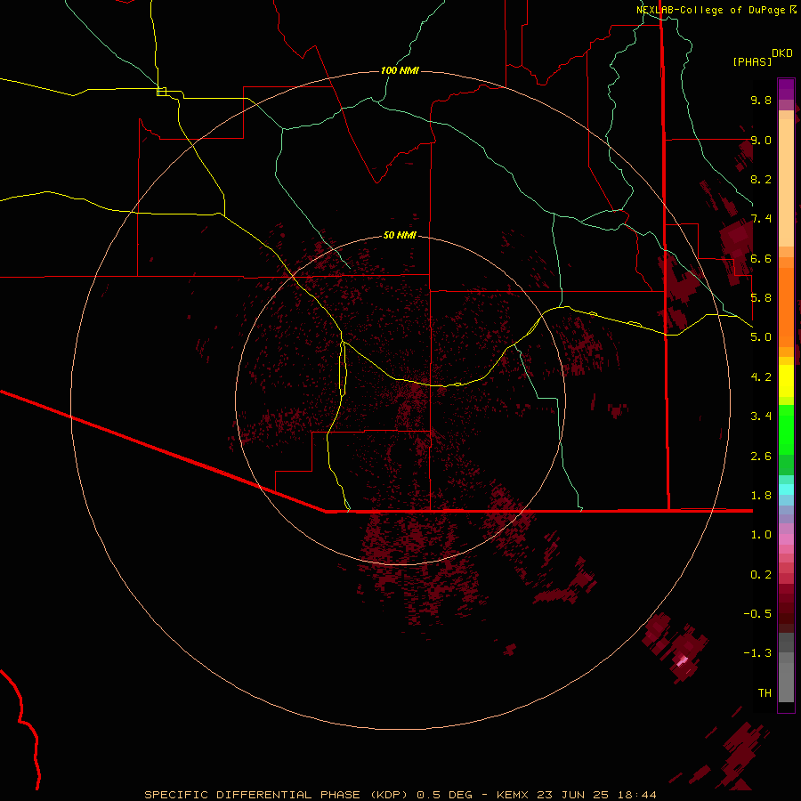The image size is (801, 801).
Task: Click the purple top segment of the color bar
Action: [x=786, y=89]
